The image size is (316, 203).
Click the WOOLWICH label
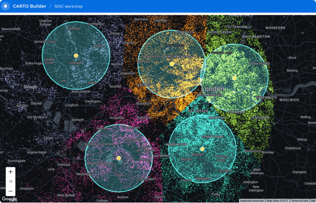(x=289, y=100)
